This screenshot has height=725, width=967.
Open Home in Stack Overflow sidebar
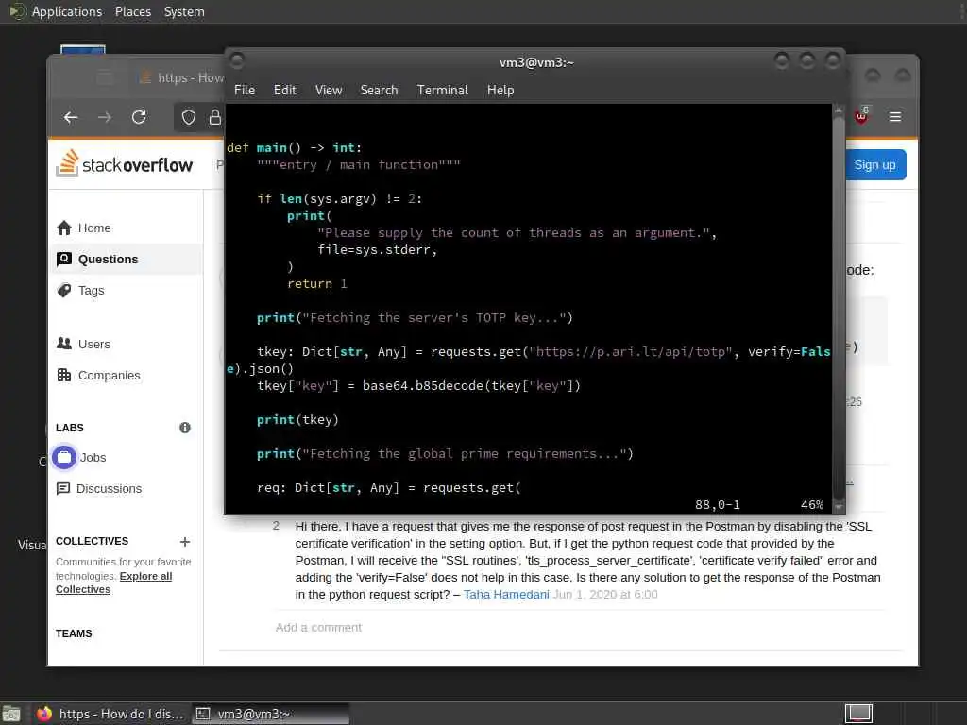tap(94, 228)
